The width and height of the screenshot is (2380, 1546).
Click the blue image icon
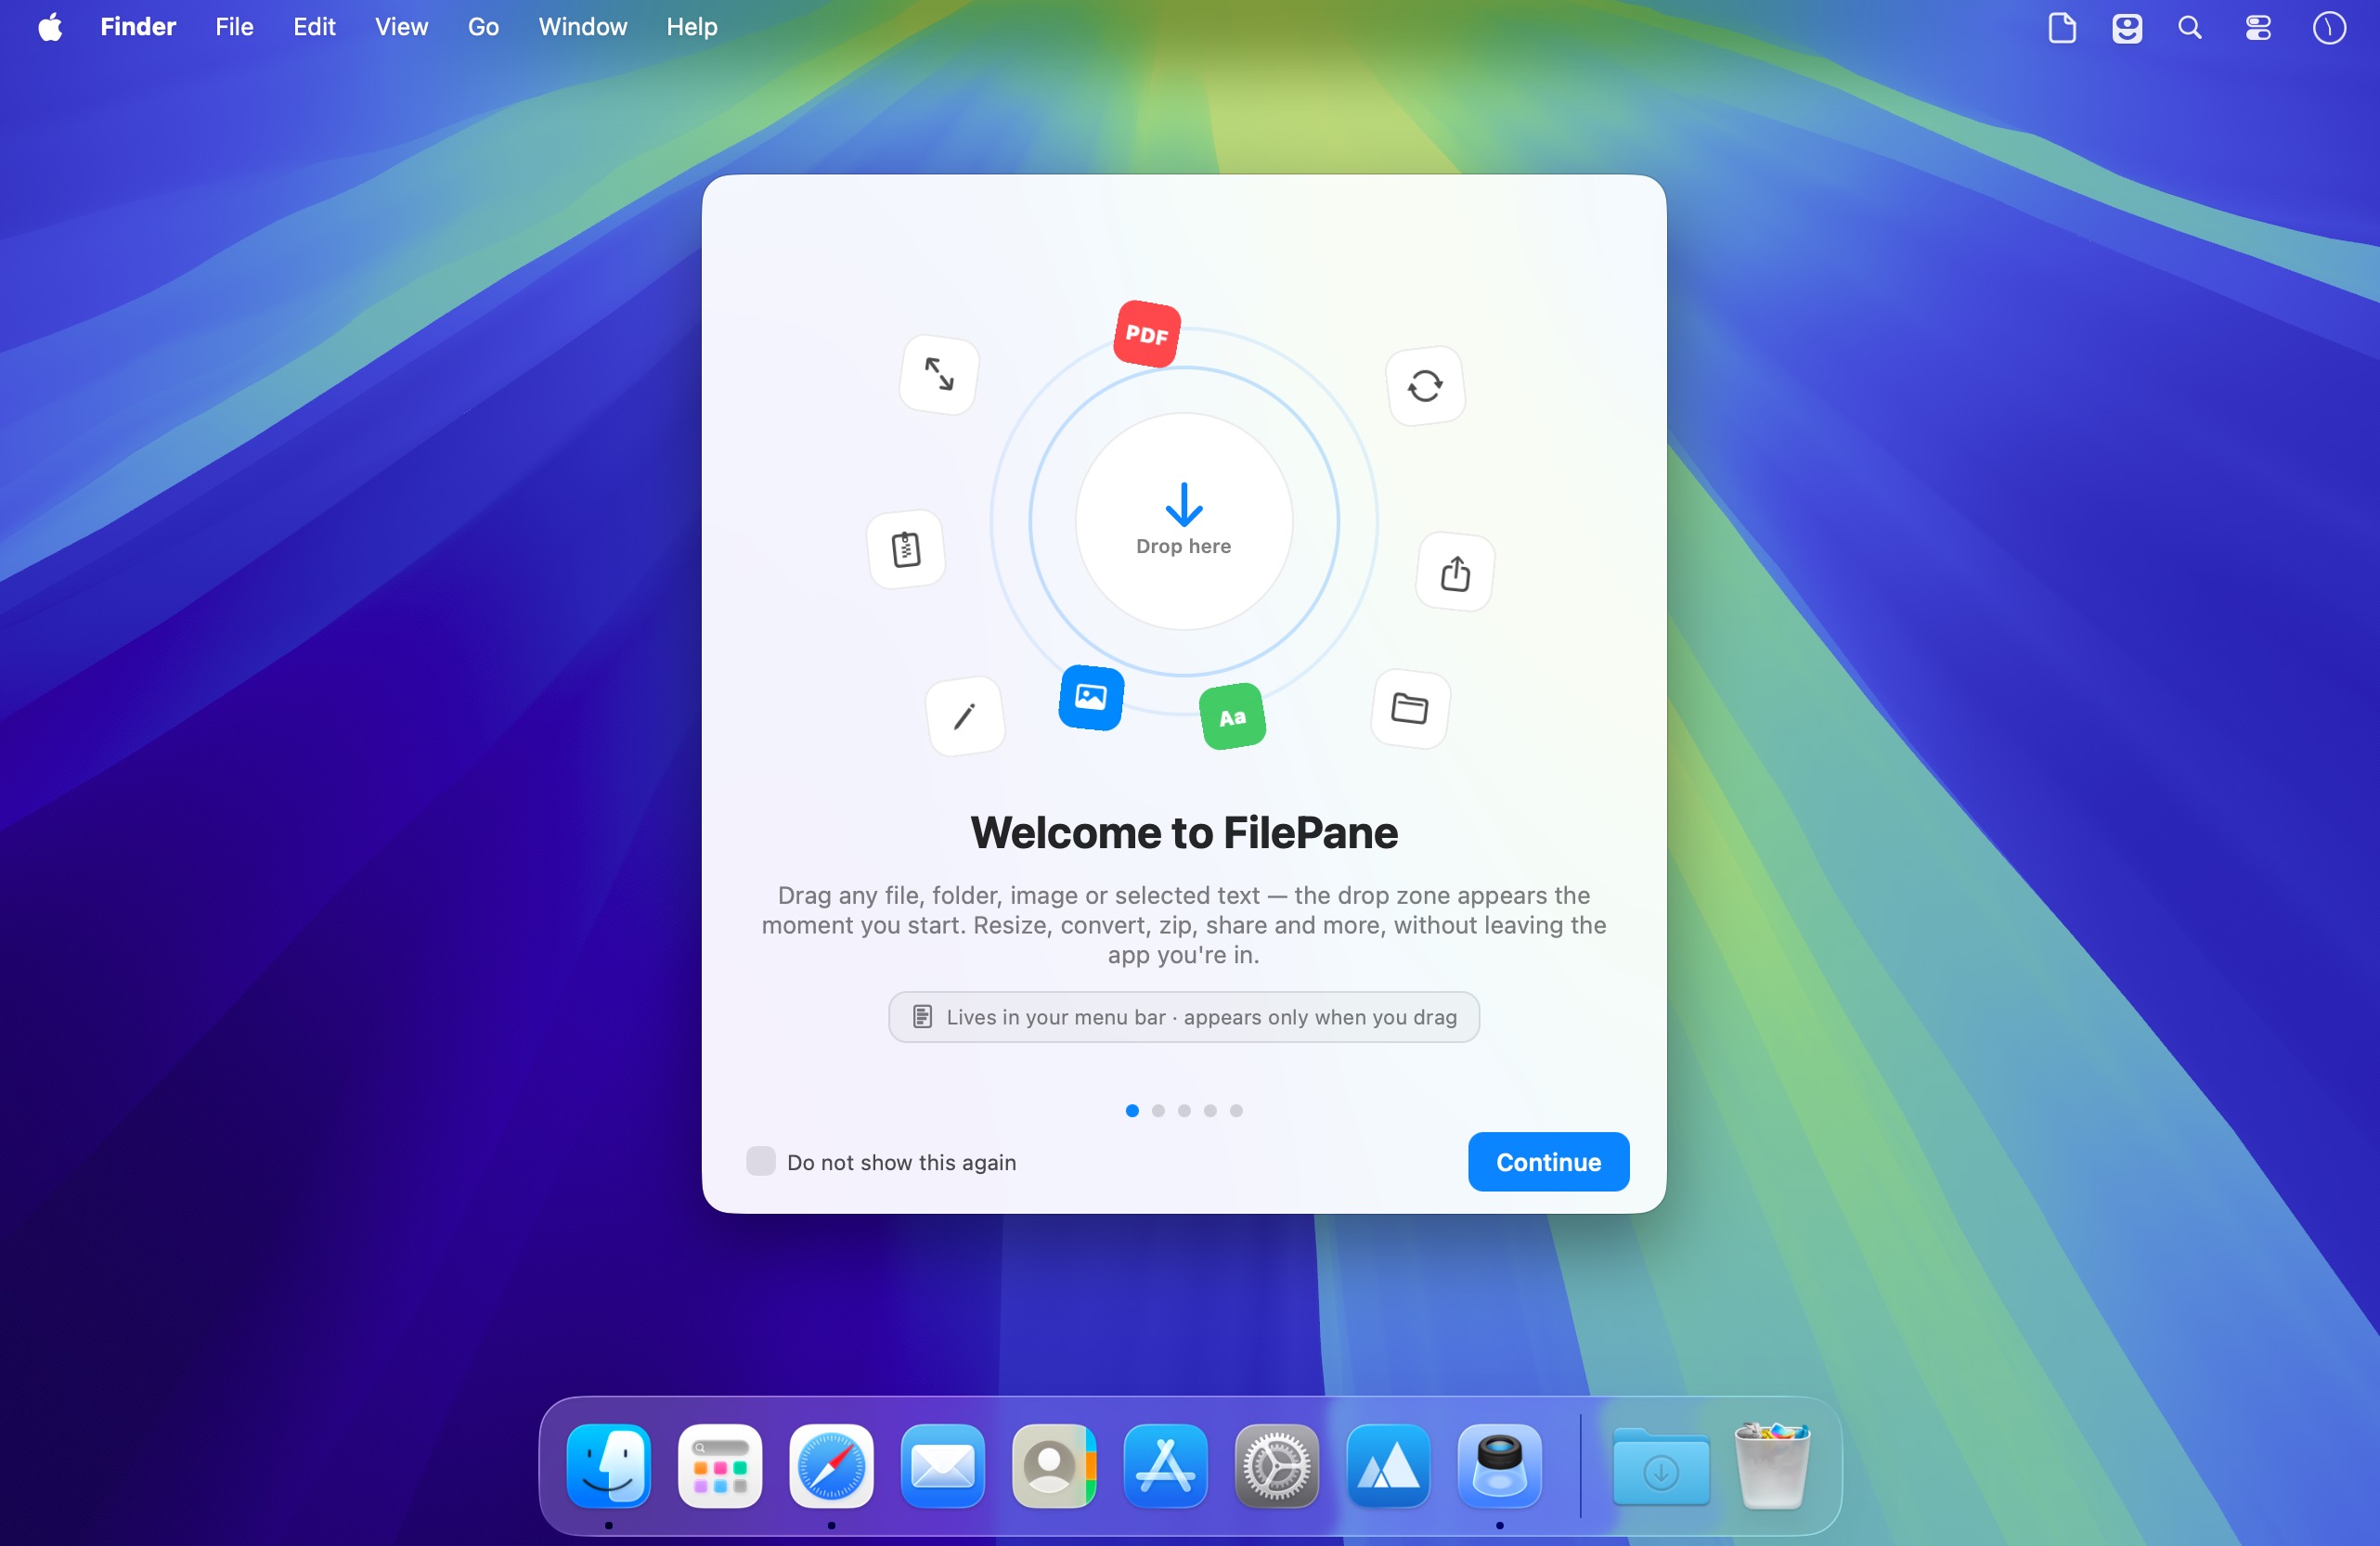[1091, 697]
